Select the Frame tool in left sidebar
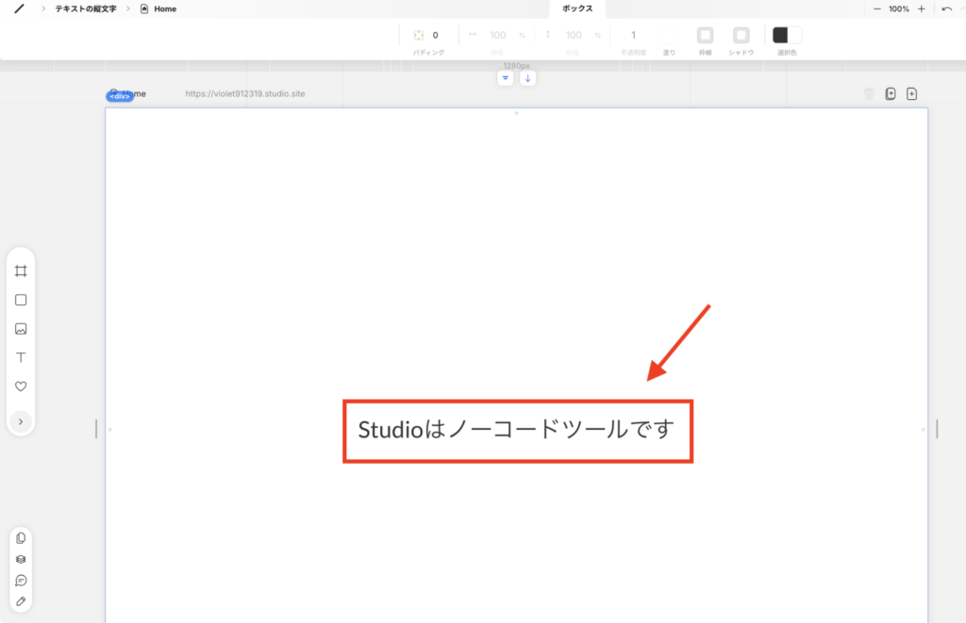This screenshot has width=966, height=623. (21, 271)
